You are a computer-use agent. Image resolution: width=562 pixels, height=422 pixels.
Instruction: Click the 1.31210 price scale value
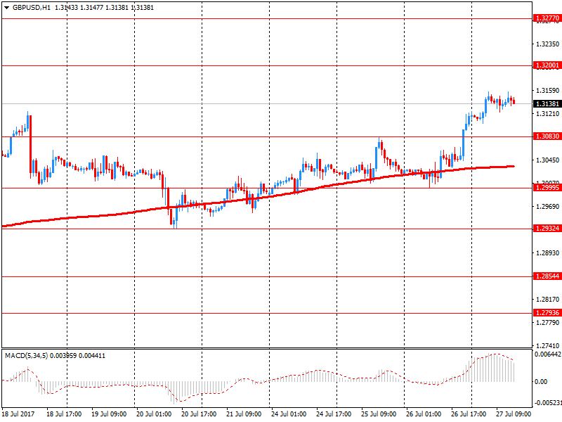548,114
